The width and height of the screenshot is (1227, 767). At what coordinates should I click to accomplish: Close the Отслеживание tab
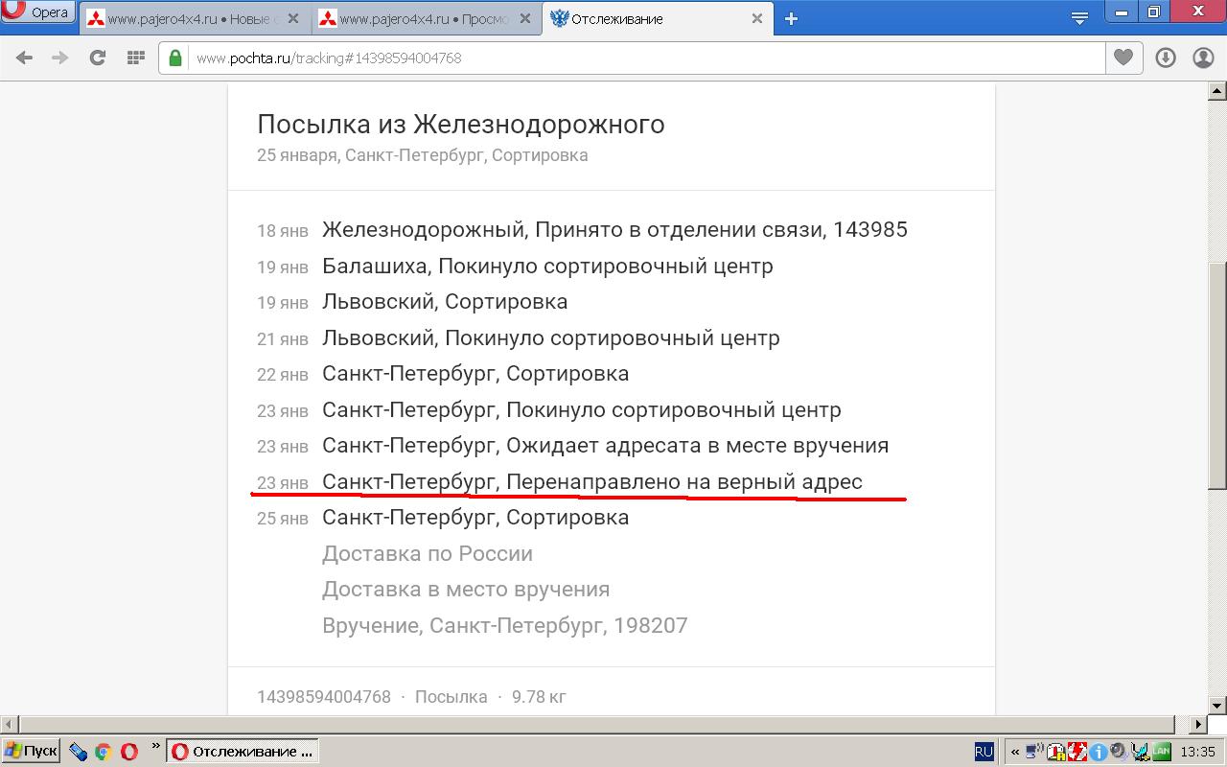coord(756,19)
